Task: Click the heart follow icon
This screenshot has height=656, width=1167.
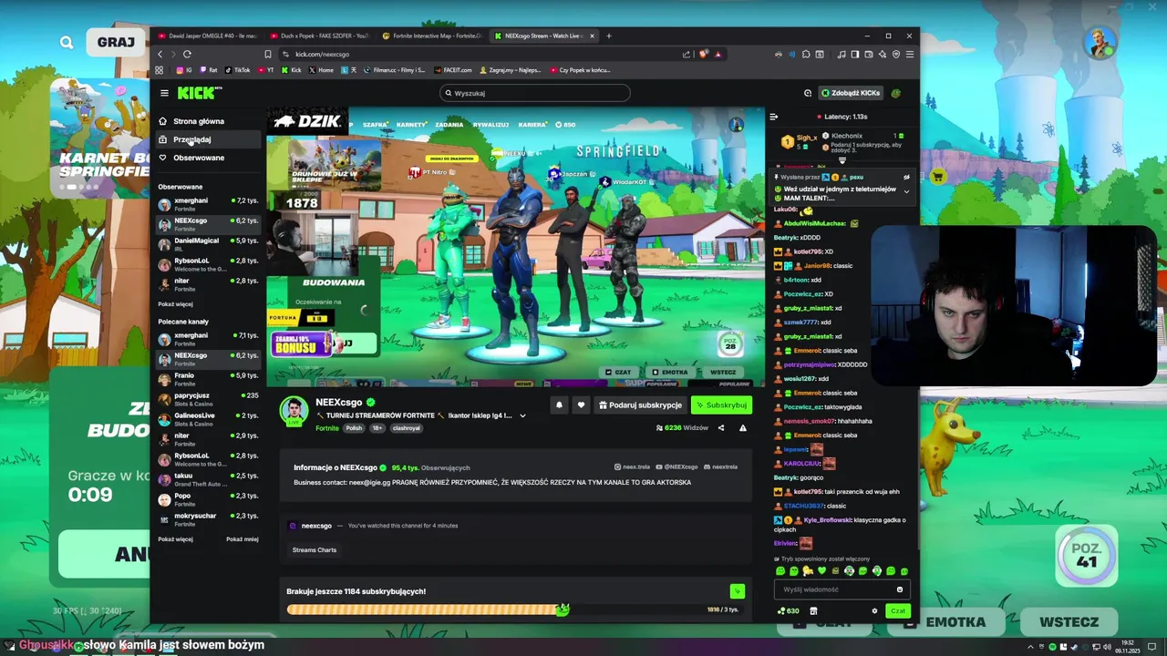Action: pyautogui.click(x=581, y=405)
